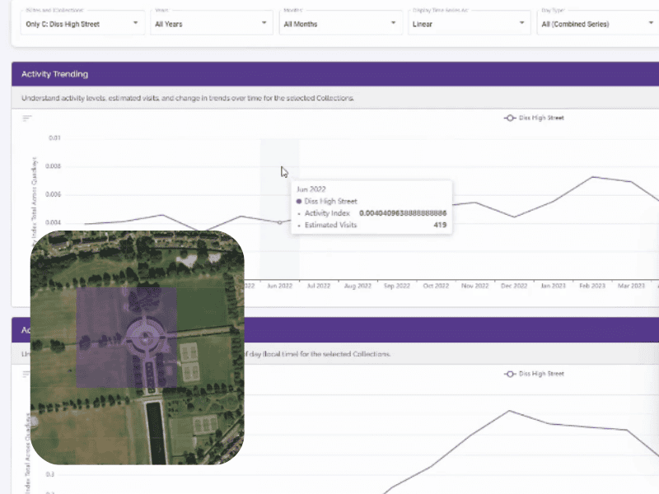This screenshot has width=659, height=494.
Task: Click the Jun 2022 highlighted data point marker
Action: [279, 222]
